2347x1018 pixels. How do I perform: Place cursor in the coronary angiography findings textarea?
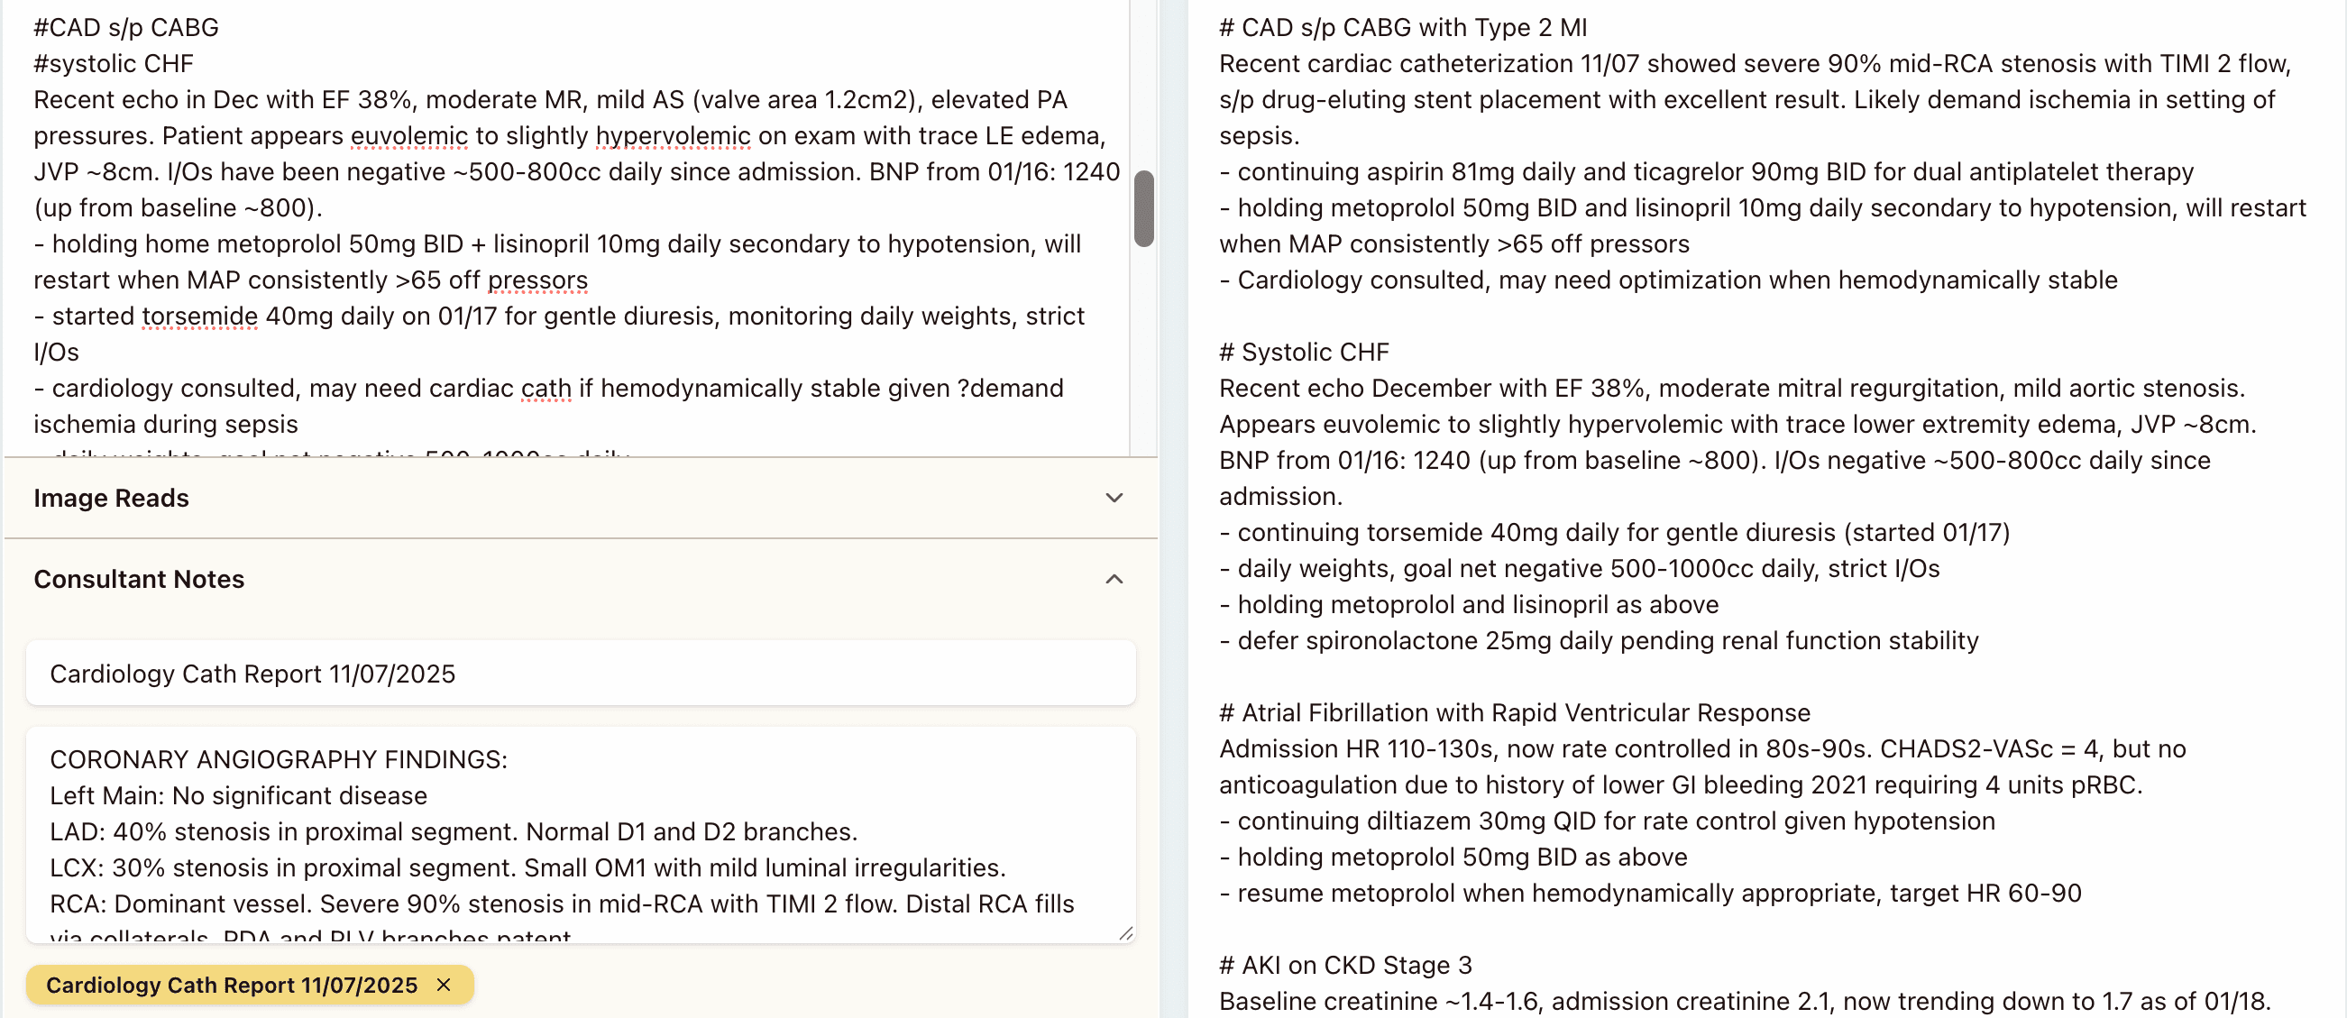[546, 831]
